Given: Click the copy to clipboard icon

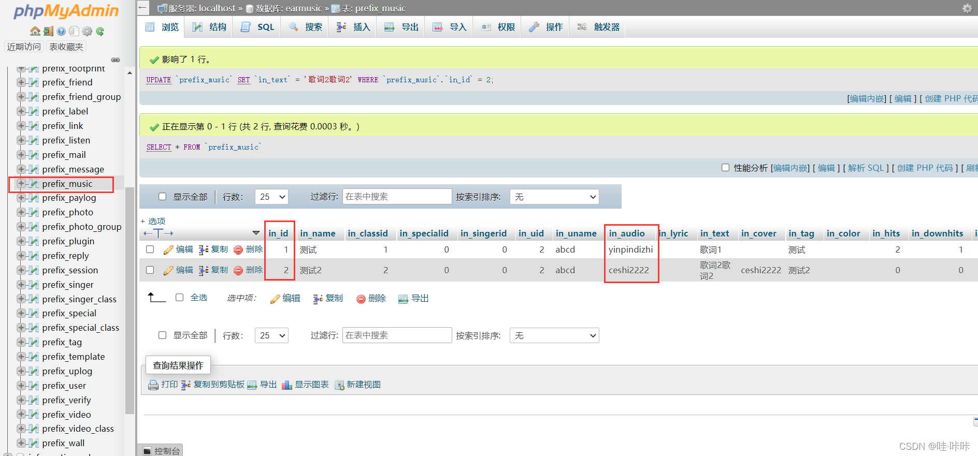Looking at the screenshot, I should (186, 385).
